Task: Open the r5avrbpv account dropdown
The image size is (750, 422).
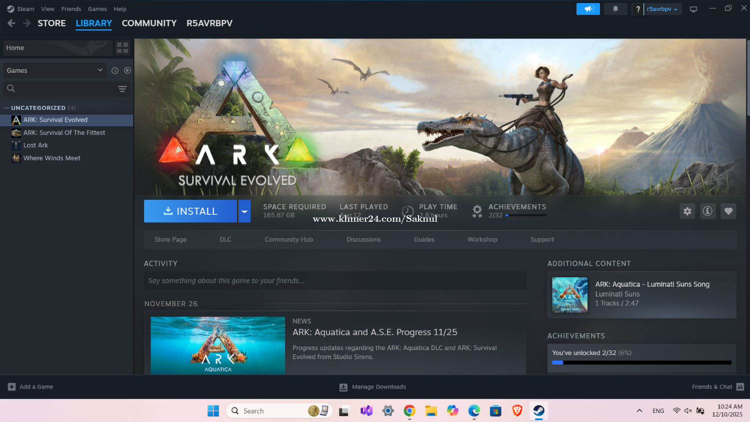Action: pos(662,9)
